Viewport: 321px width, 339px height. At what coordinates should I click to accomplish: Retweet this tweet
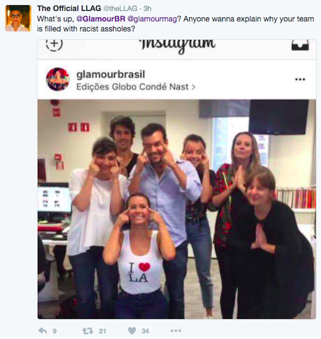tap(87, 331)
